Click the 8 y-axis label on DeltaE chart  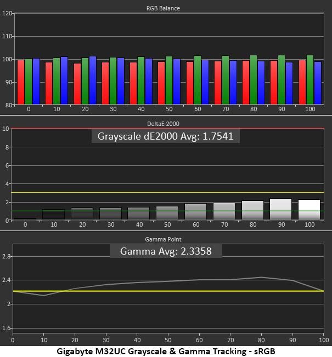(x=7, y=147)
